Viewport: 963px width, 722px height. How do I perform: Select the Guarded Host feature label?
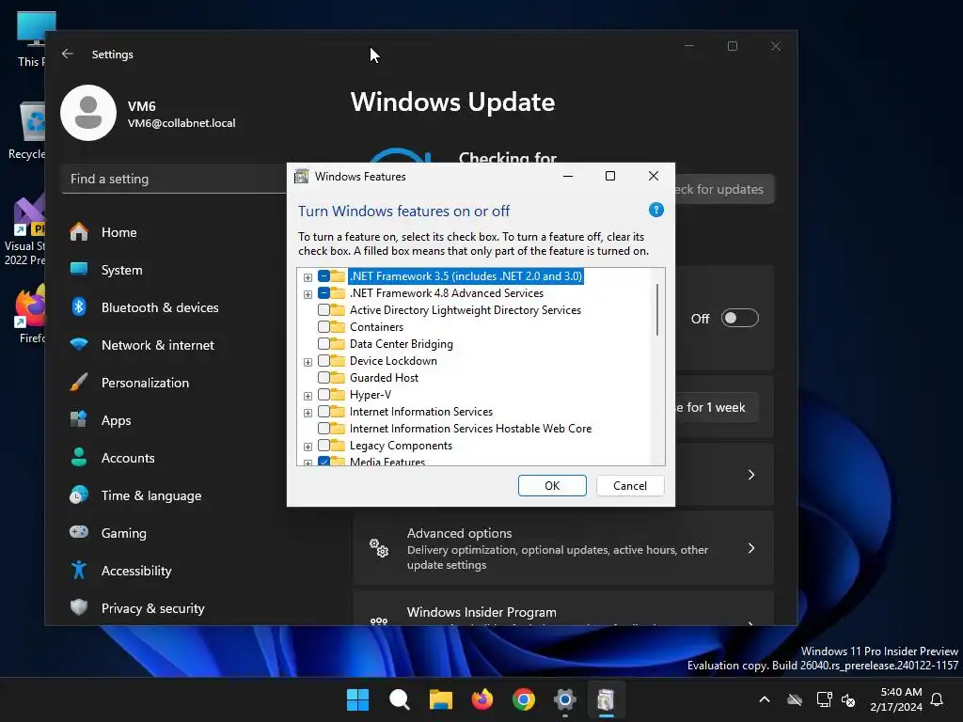tap(384, 378)
